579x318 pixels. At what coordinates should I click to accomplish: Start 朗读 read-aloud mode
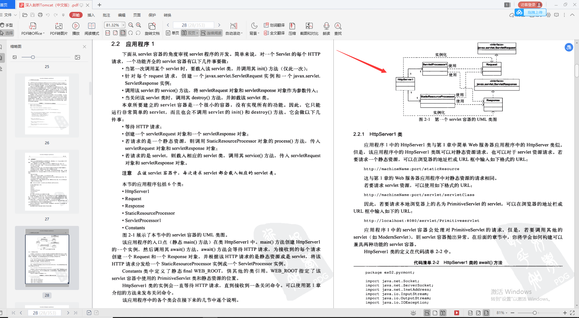coord(326,29)
